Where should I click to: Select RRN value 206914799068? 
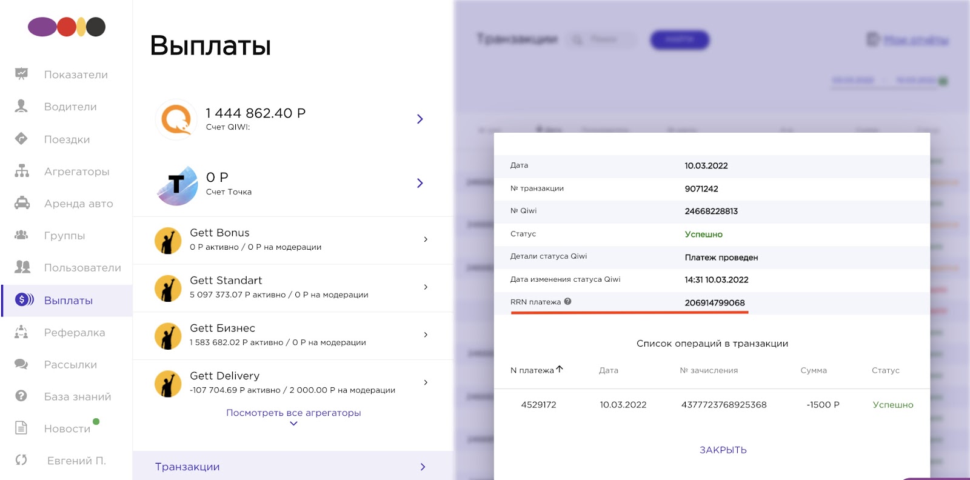tap(715, 303)
